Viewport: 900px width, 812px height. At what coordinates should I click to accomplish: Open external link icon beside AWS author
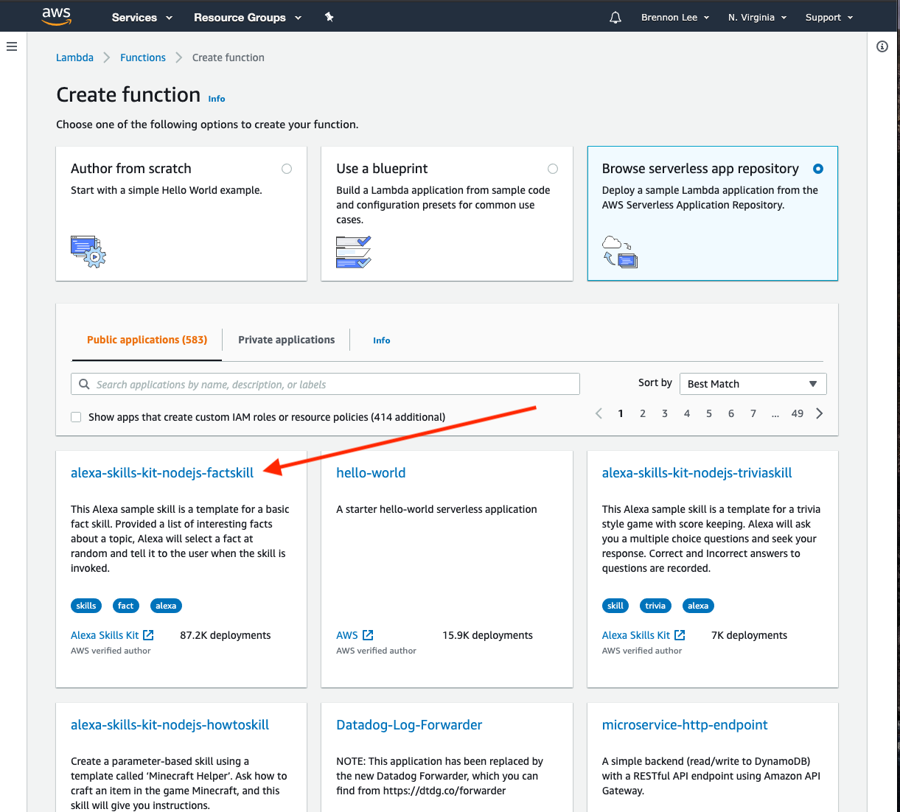click(x=368, y=635)
